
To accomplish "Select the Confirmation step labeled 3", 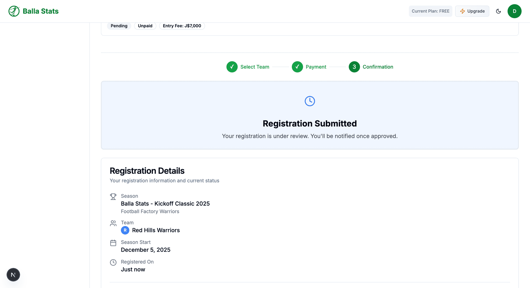I will click(354, 67).
